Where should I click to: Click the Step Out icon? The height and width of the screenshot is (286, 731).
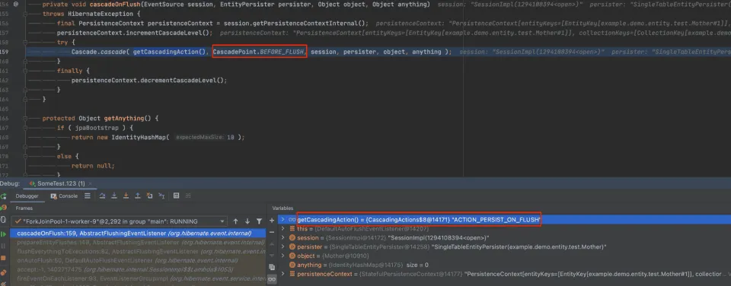[x=138, y=196]
